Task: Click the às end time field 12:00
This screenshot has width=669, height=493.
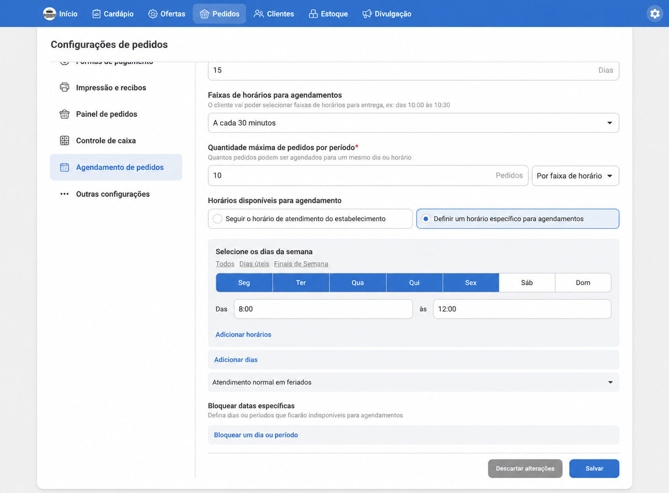Action: 522,309
